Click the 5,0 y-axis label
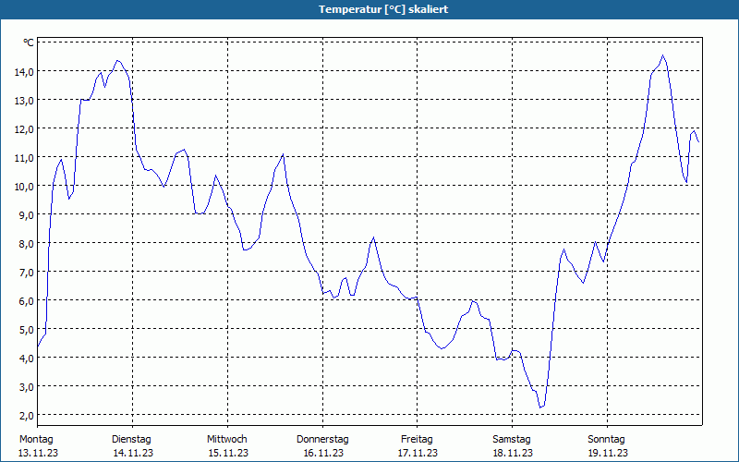The image size is (739, 462). tap(26, 330)
